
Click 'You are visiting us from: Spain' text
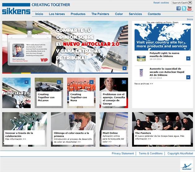point(162,22)
